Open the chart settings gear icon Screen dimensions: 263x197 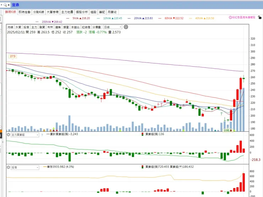[126, 27]
